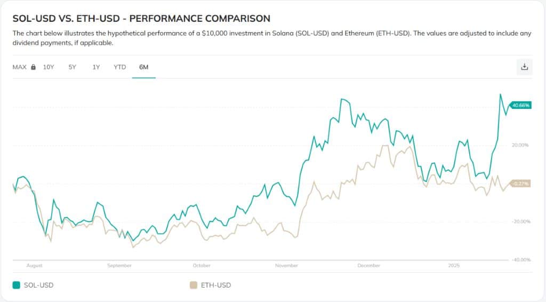The height and width of the screenshot is (302, 546).
Task: Switch to the 5Y range tab
Action: tap(72, 67)
